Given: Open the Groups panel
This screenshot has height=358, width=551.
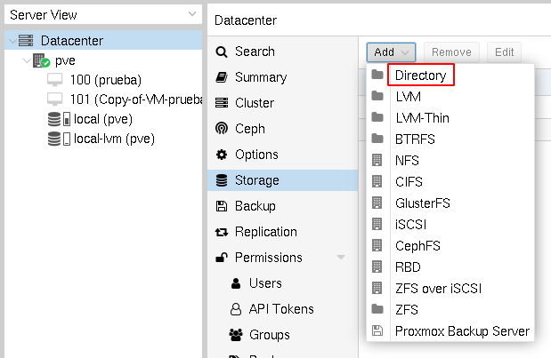Looking at the screenshot, I should 282,335.
